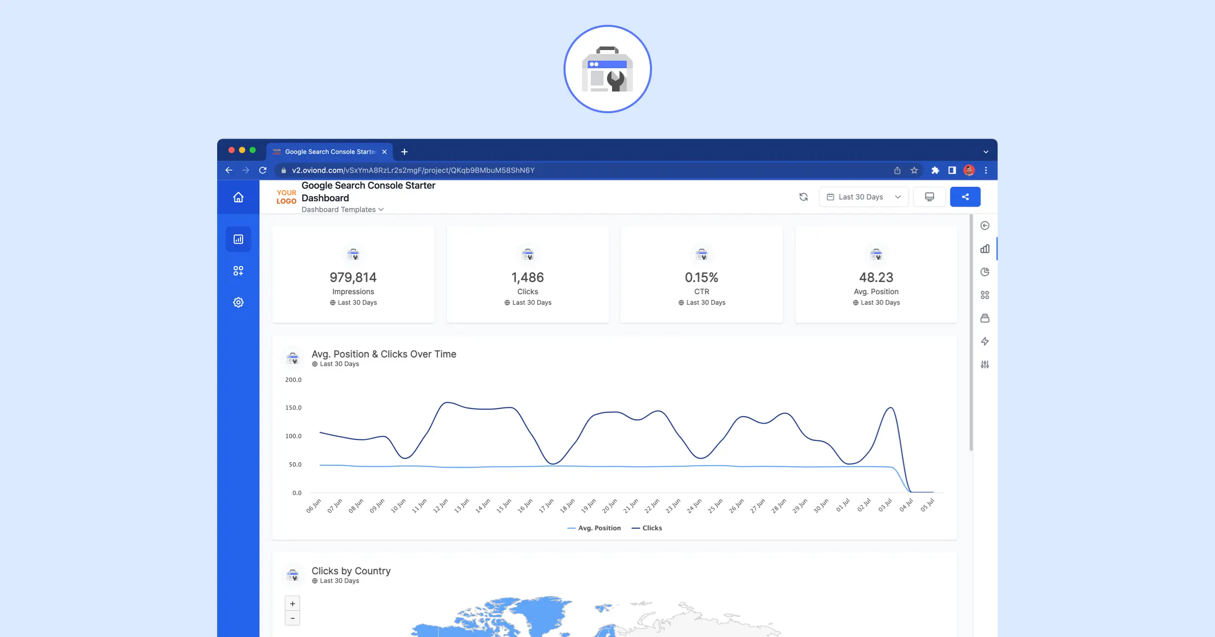Go back in browser history
1215x637 pixels.
[229, 170]
